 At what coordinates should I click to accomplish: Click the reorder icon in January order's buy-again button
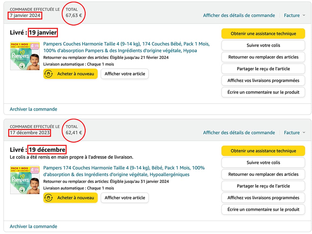click(x=48, y=74)
